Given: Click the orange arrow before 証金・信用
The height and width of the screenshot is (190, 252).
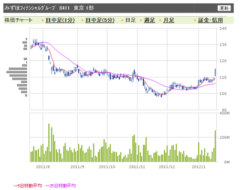Looking at the screenshot, I should tap(195, 20).
